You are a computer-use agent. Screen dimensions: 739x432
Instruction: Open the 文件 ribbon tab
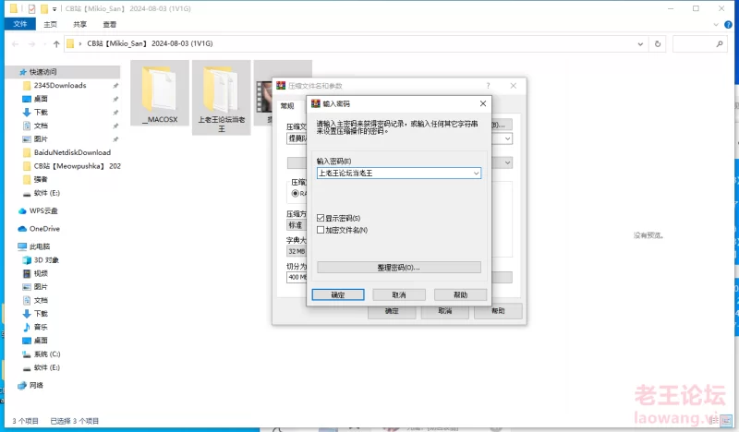(x=19, y=24)
